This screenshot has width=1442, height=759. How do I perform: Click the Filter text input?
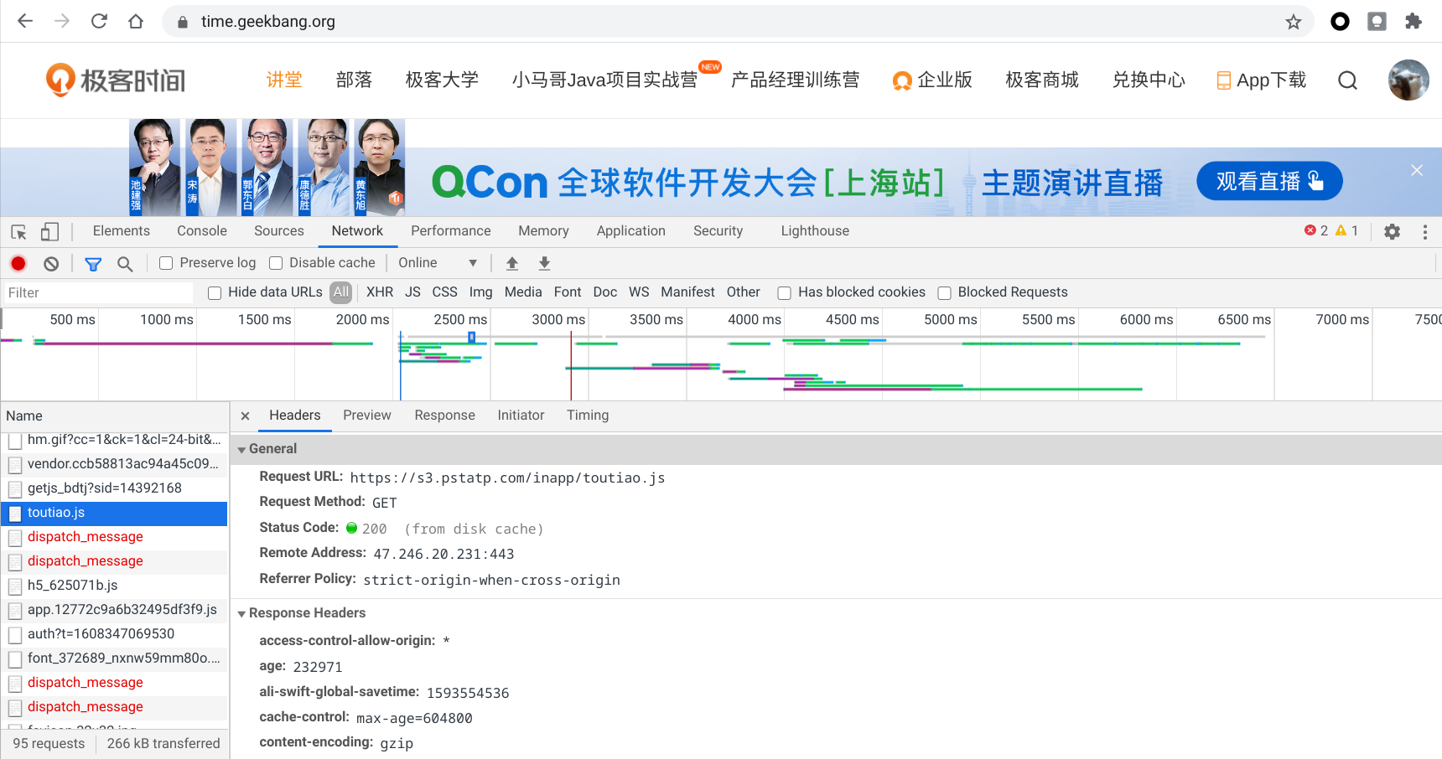click(97, 292)
